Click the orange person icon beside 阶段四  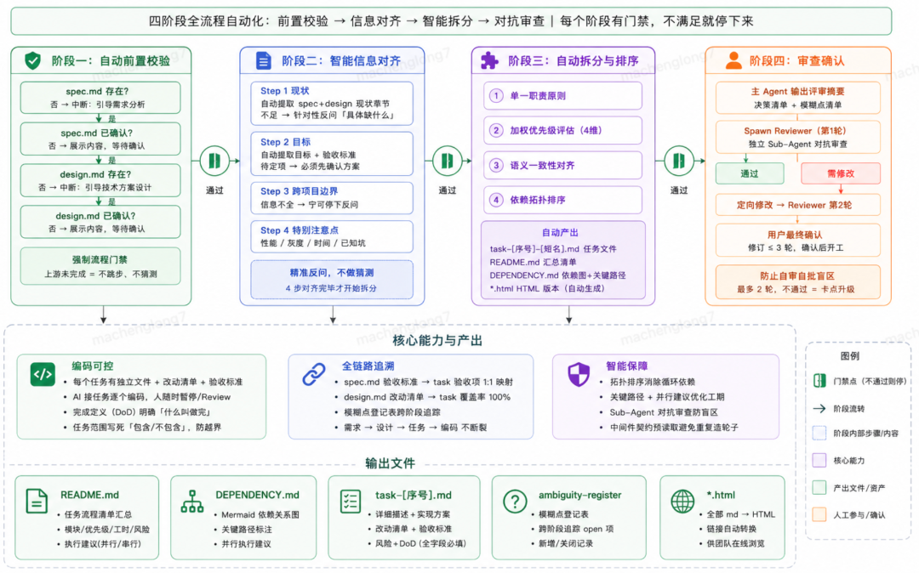(733, 60)
